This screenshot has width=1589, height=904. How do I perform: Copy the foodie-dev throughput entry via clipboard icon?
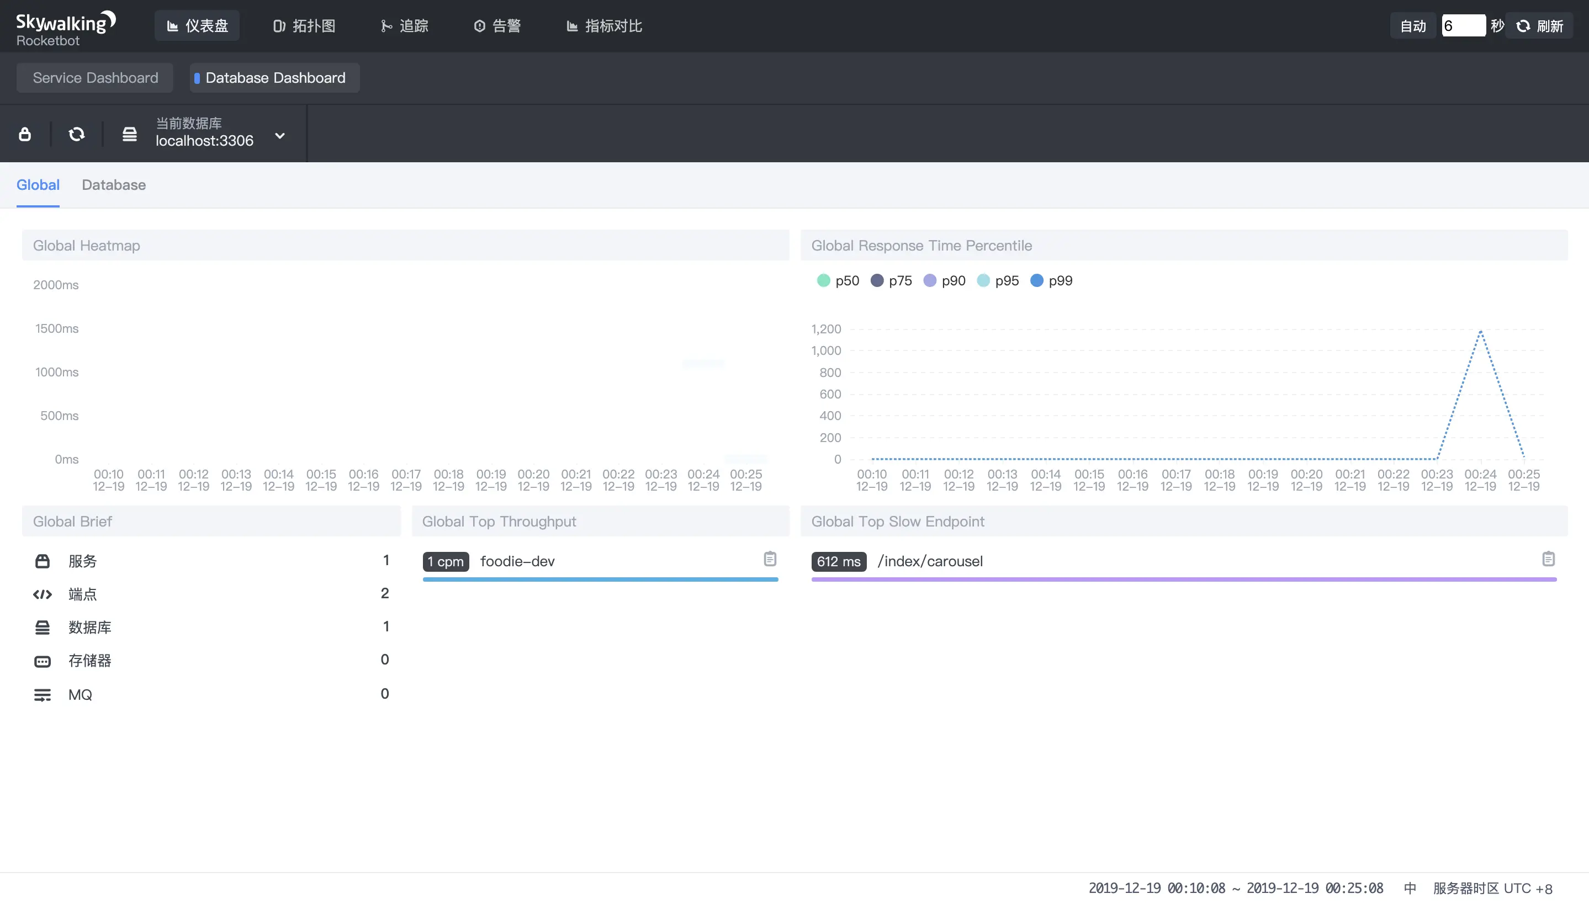click(770, 559)
